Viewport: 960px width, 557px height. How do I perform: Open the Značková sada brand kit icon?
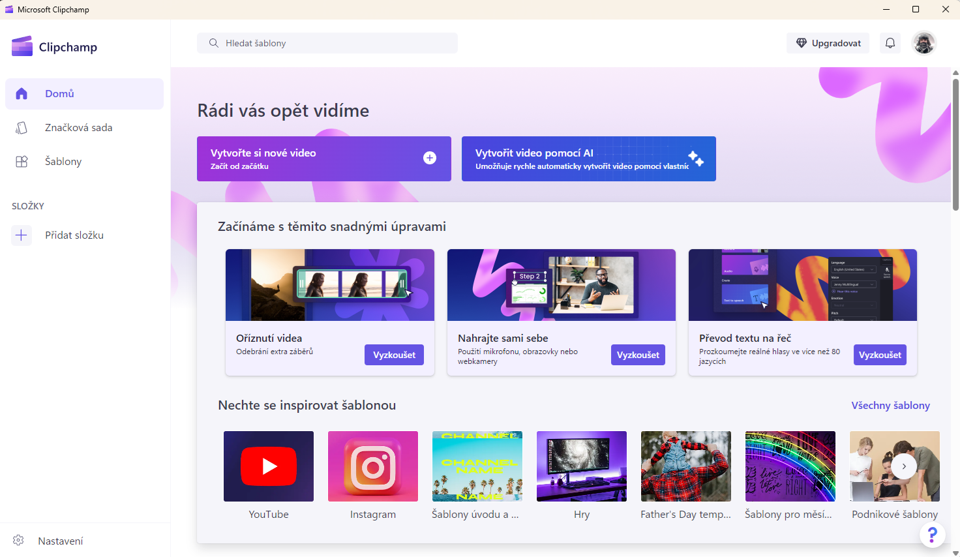[22, 128]
